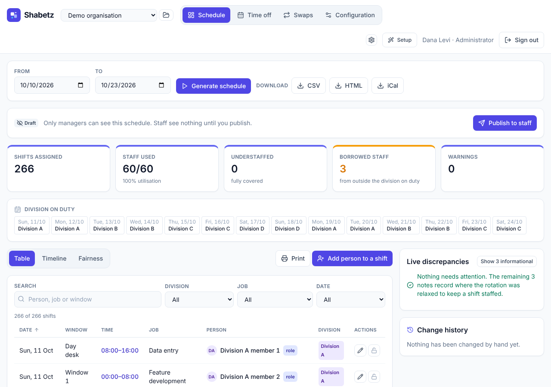Show 3 informational discrepancies
551x387 pixels.
(507, 261)
